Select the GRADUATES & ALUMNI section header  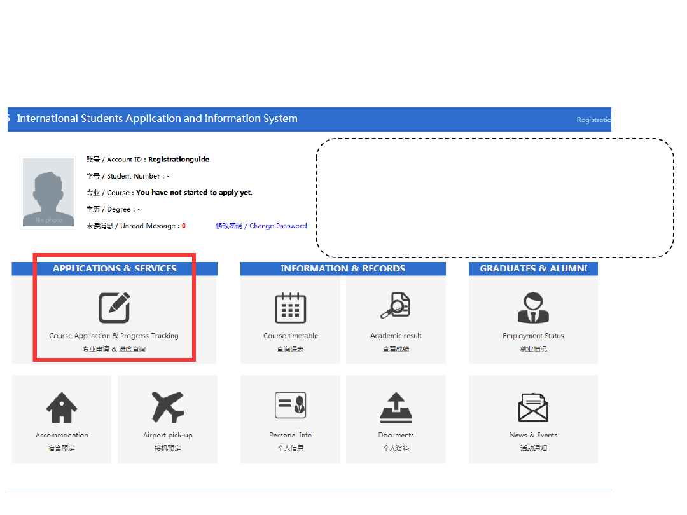533,268
